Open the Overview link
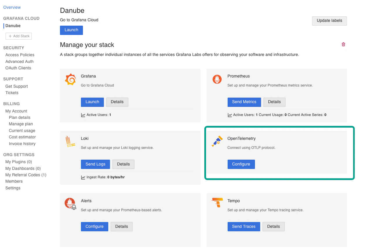 pos(12,7)
